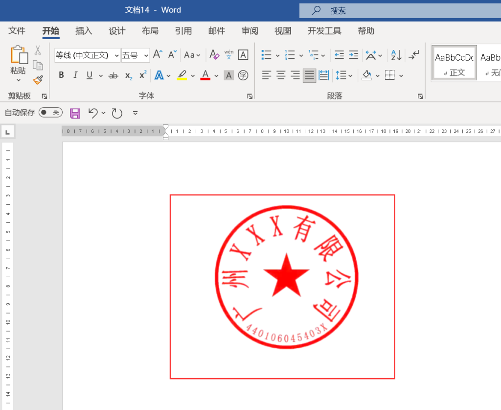Apply yellow text highlight color

click(x=182, y=75)
